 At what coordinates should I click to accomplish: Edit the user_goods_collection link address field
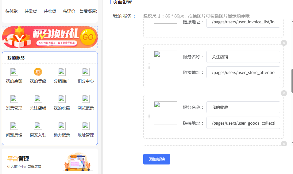(x=243, y=123)
